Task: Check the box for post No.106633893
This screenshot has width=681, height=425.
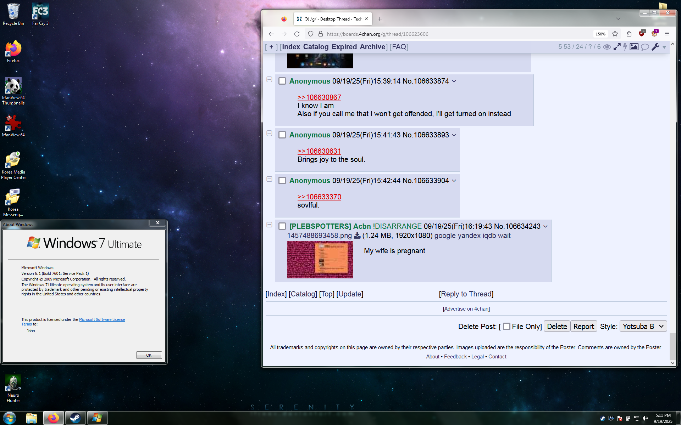Action: (x=282, y=135)
